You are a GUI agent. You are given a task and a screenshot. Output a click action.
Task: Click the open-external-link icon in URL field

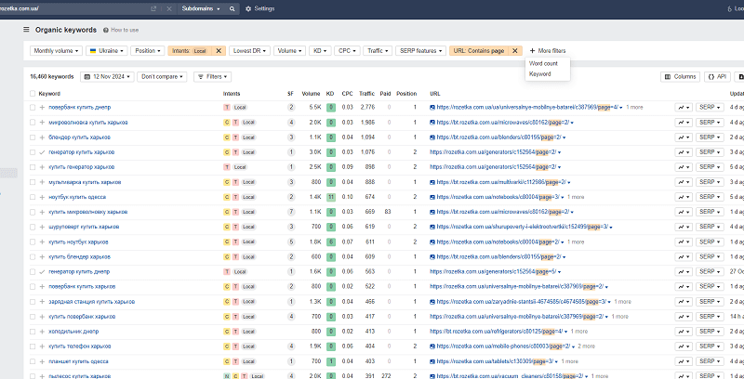pos(153,9)
